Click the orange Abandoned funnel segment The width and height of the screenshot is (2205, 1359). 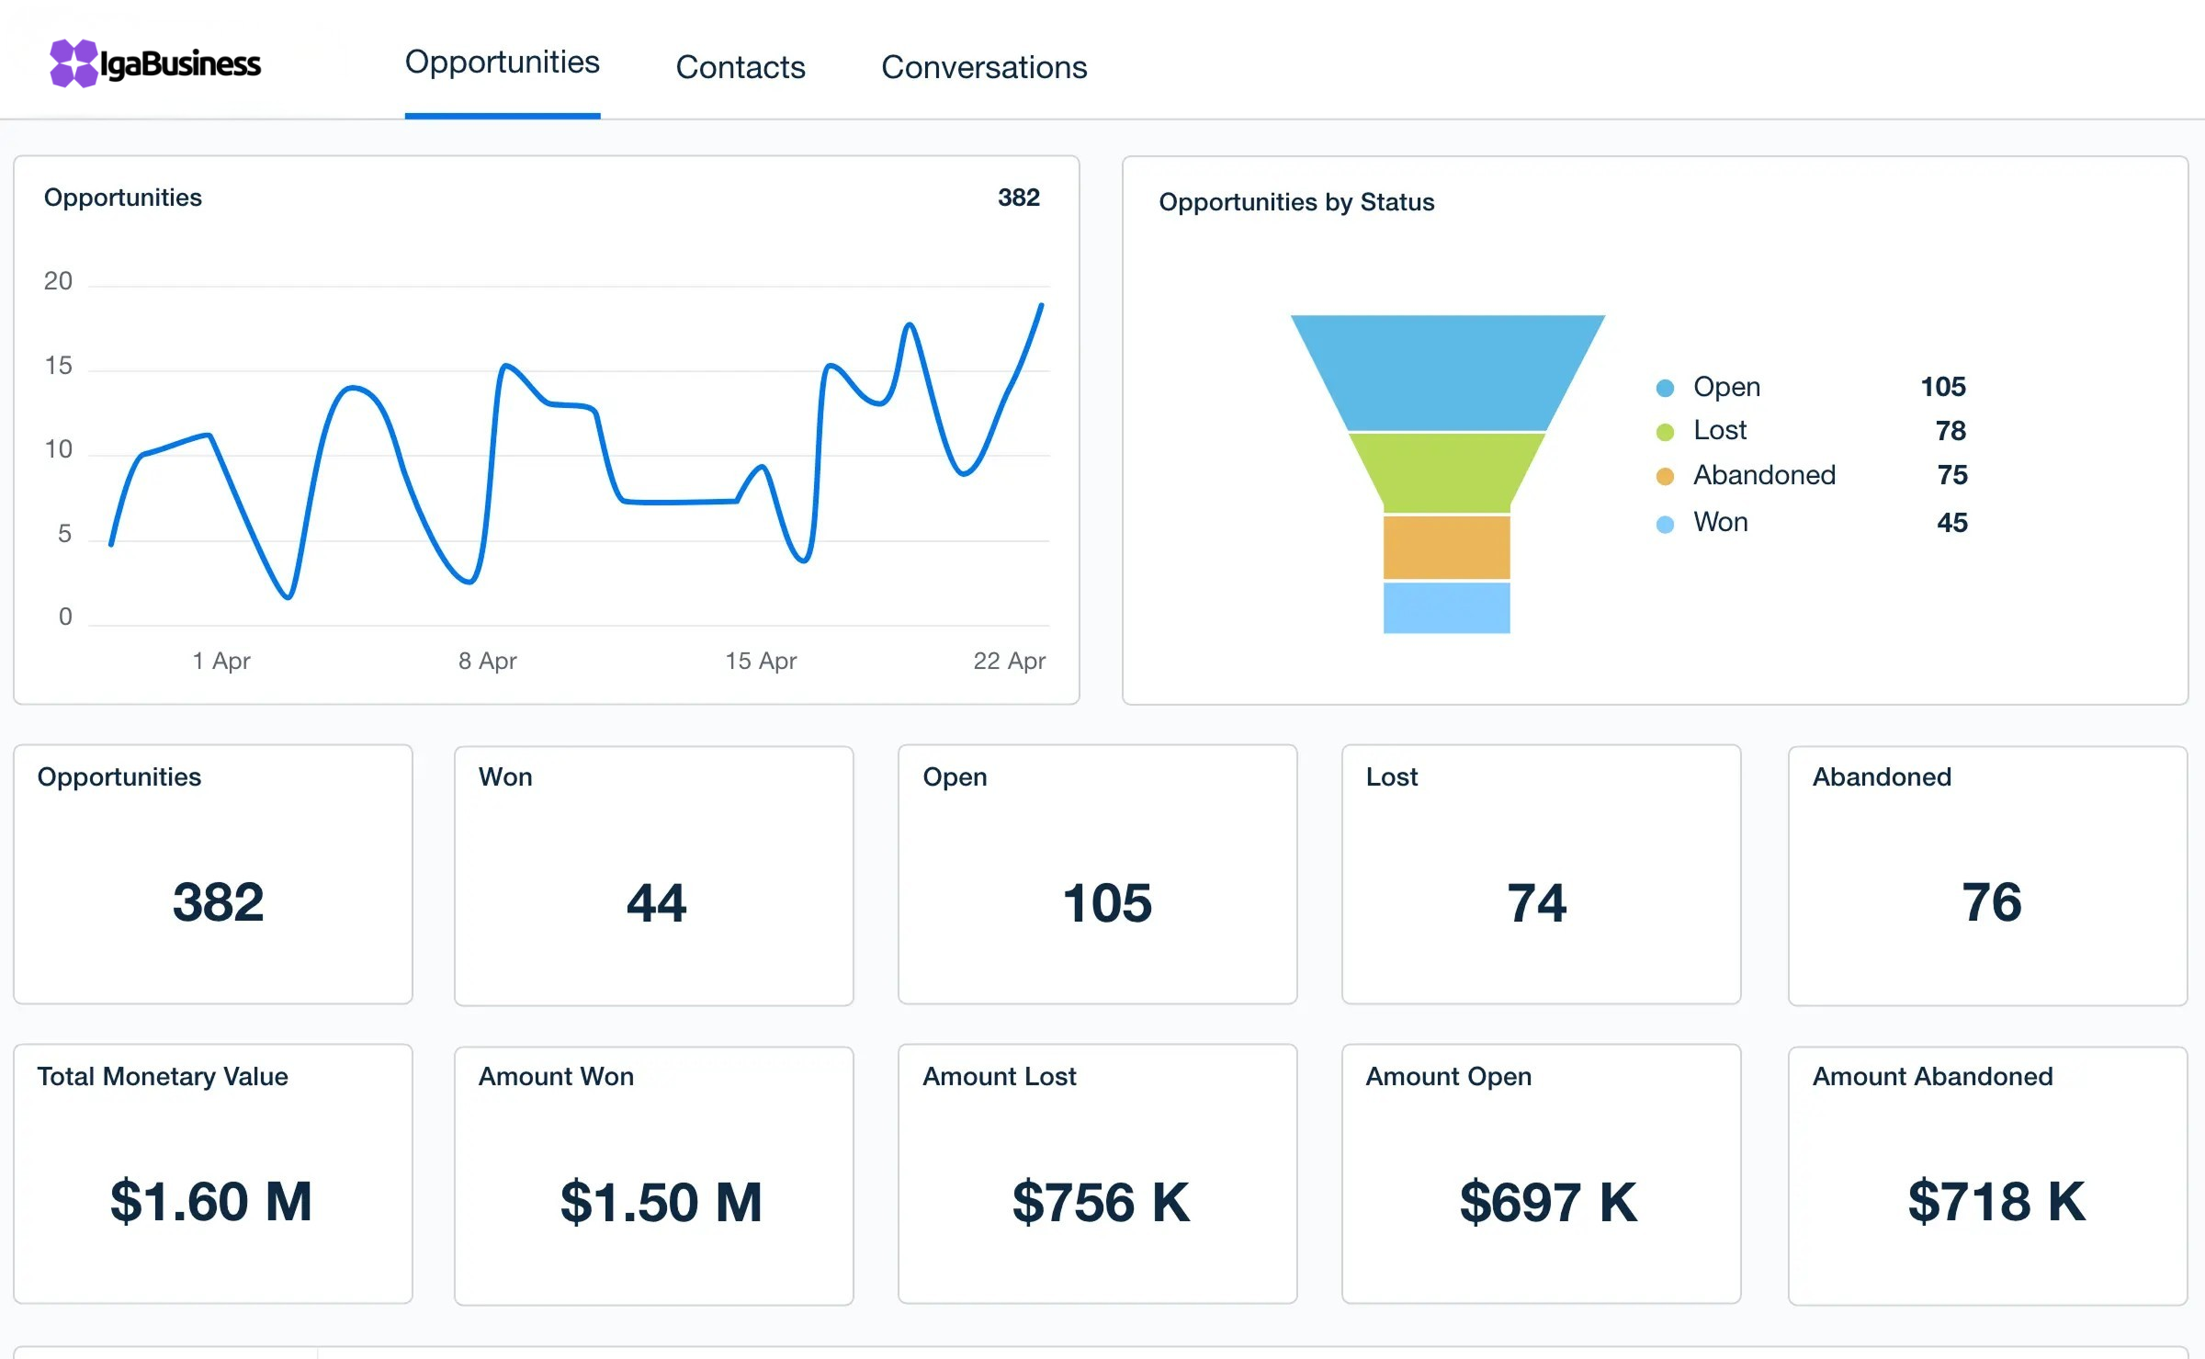click(1446, 547)
